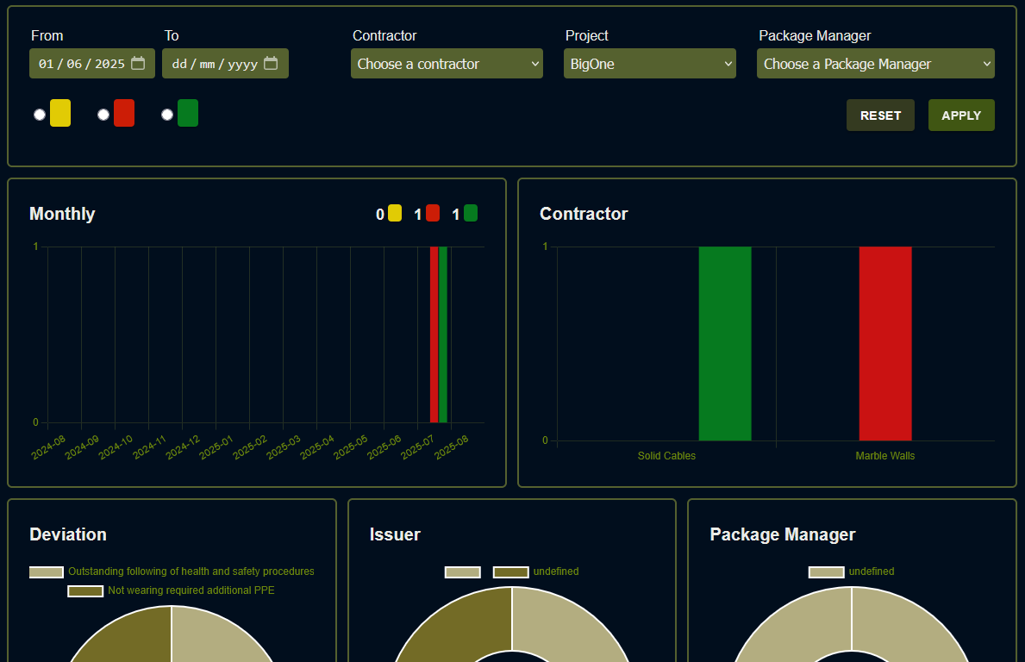Expand the Project dropdown showing BigOne

tap(649, 64)
